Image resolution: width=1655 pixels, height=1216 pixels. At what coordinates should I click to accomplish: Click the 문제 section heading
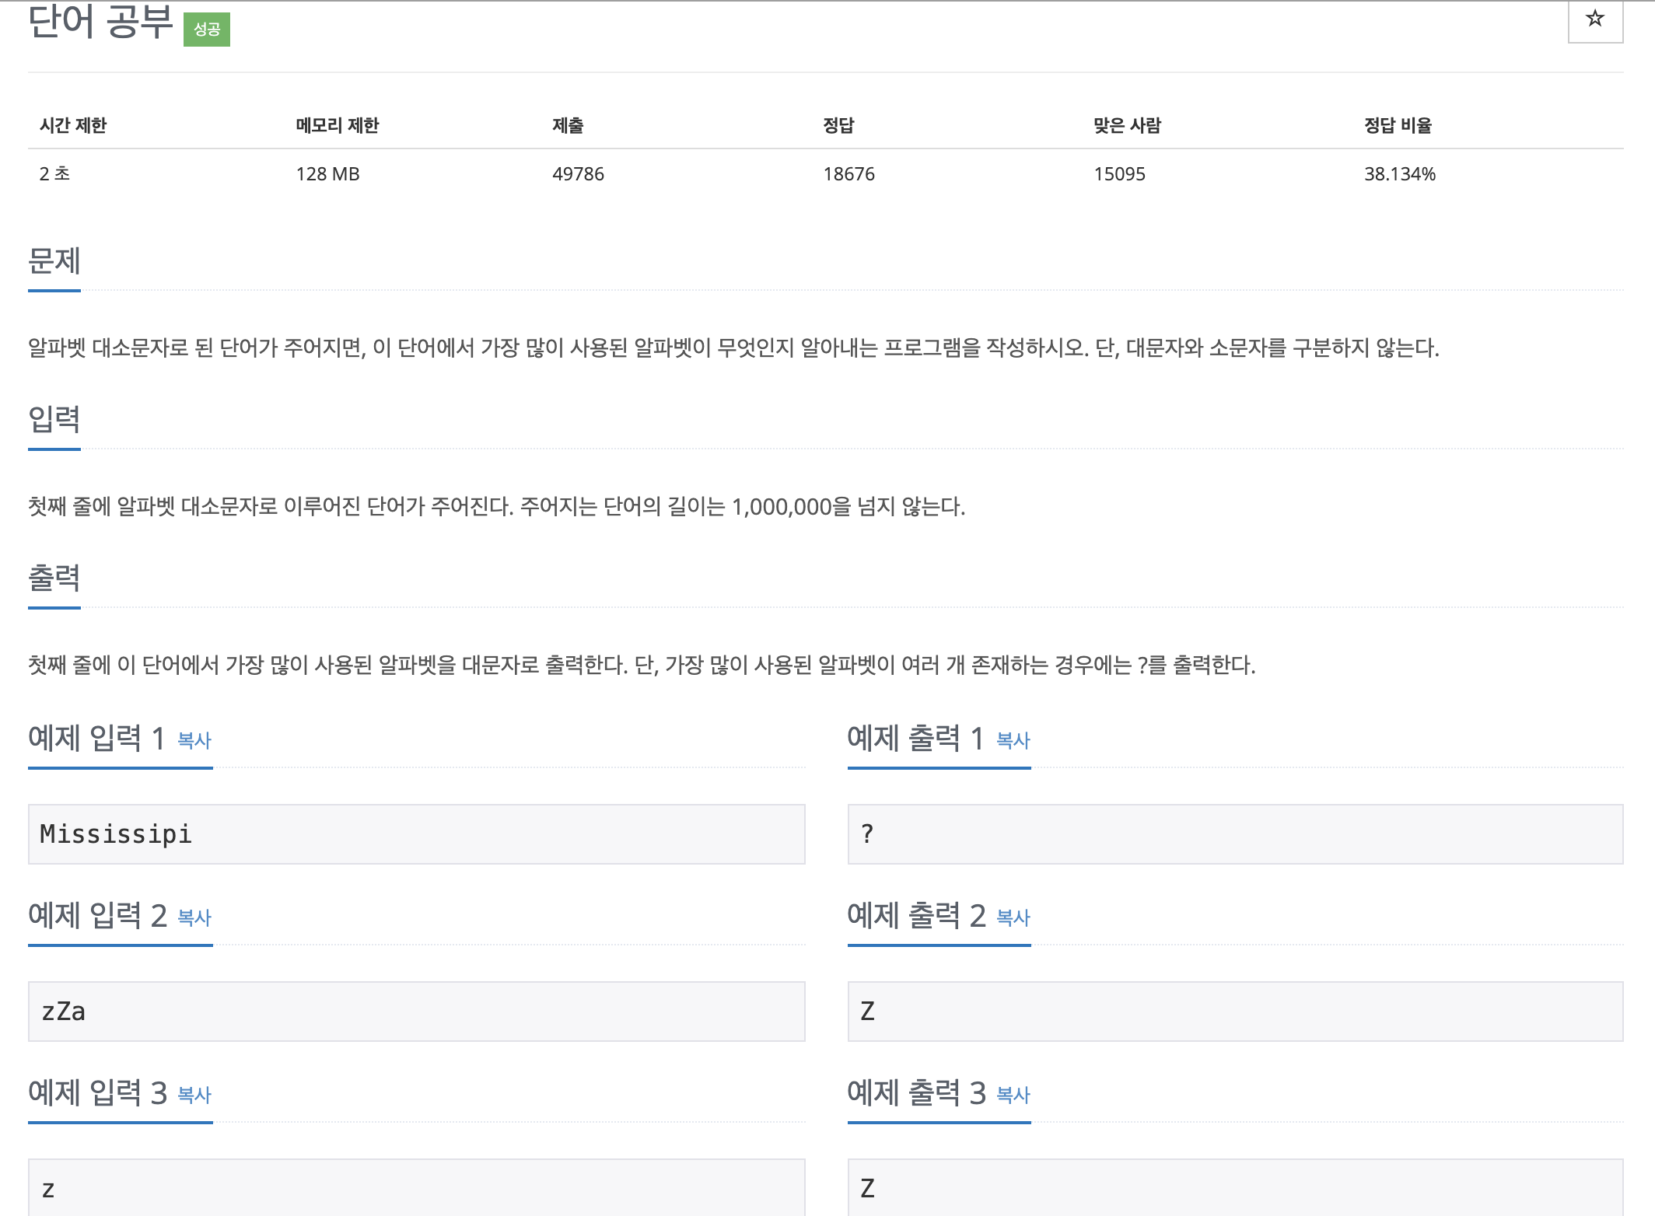coord(54,261)
